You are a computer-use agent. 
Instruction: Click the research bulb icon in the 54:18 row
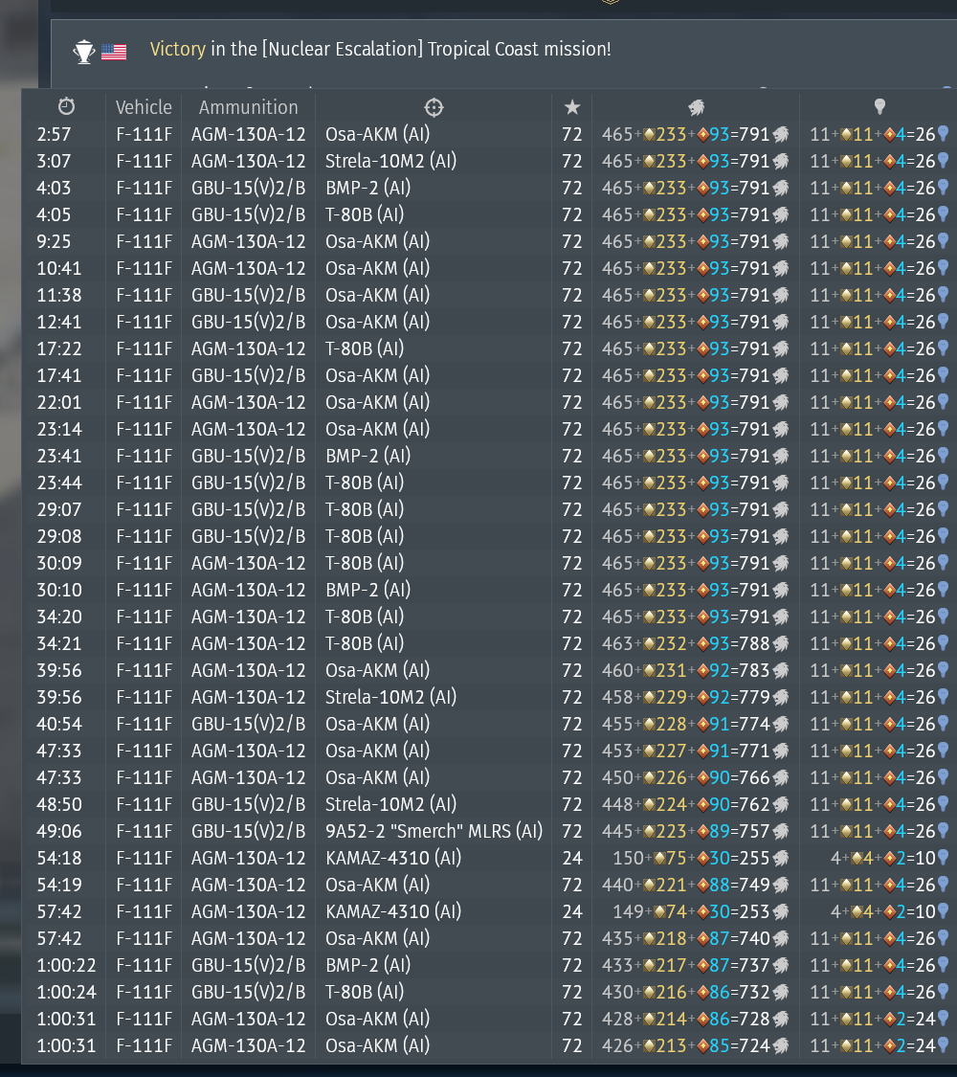point(943,858)
